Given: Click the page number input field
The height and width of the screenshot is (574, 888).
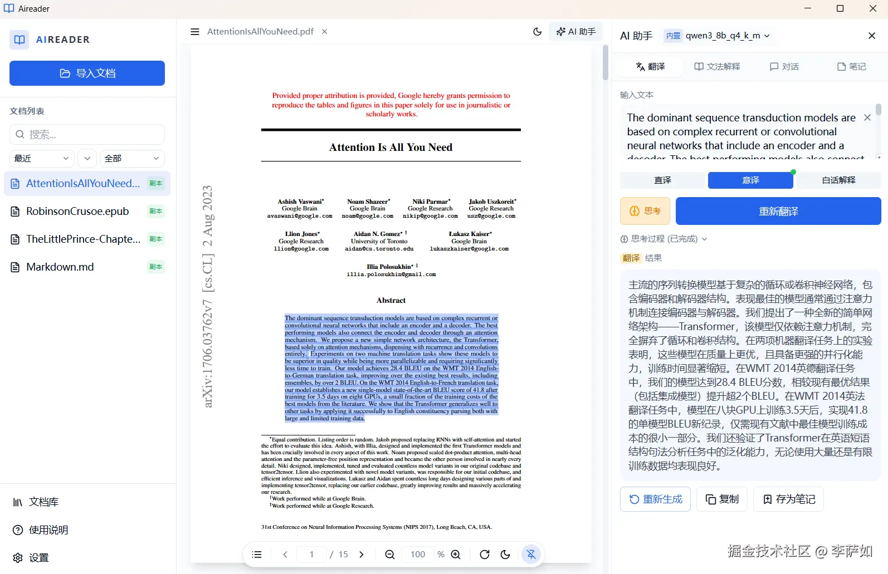Looking at the screenshot, I should point(311,555).
